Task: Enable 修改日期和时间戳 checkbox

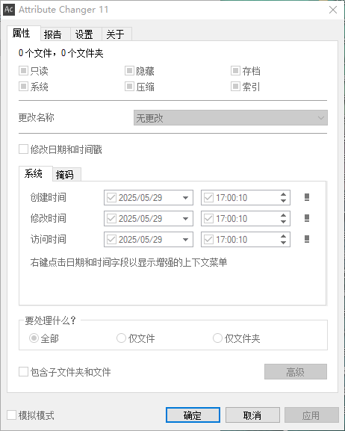Action: [23, 149]
